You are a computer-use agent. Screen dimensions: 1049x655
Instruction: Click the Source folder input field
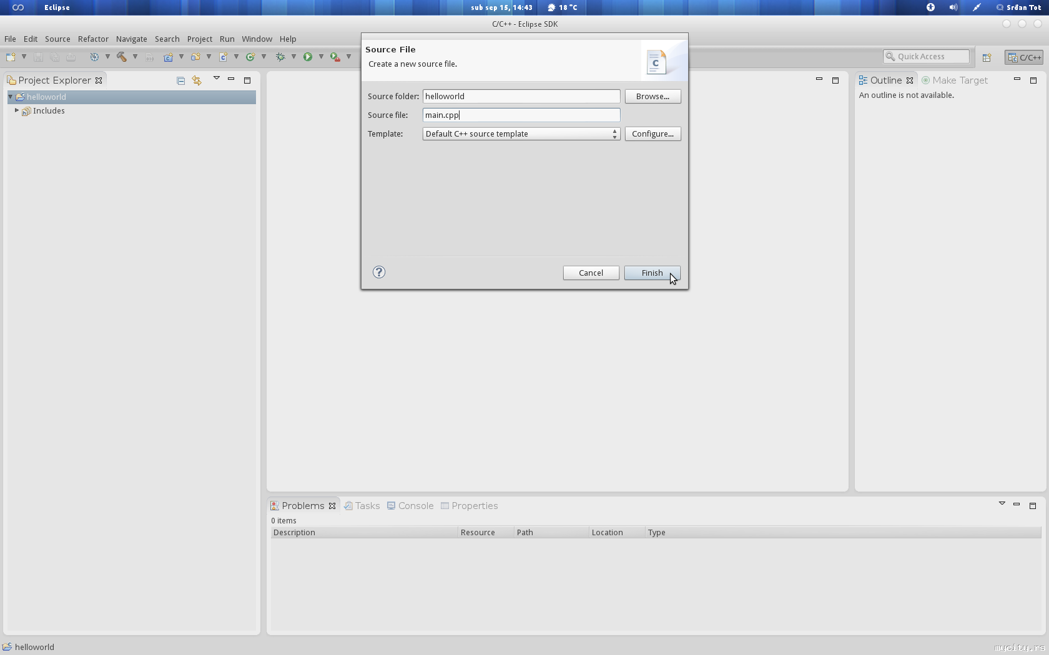coord(521,96)
